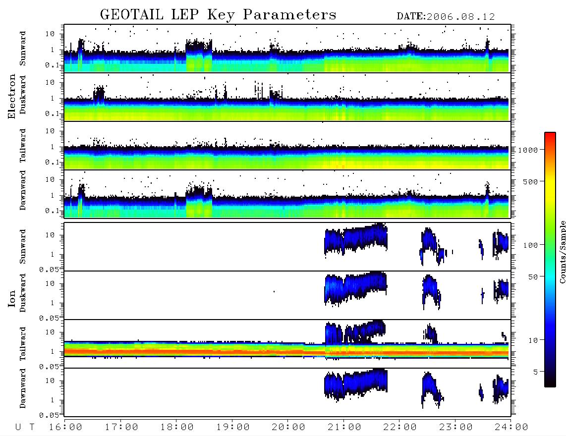Click the 50 colorbar tick value
Screen dimensions: 566x436
tap(533, 277)
